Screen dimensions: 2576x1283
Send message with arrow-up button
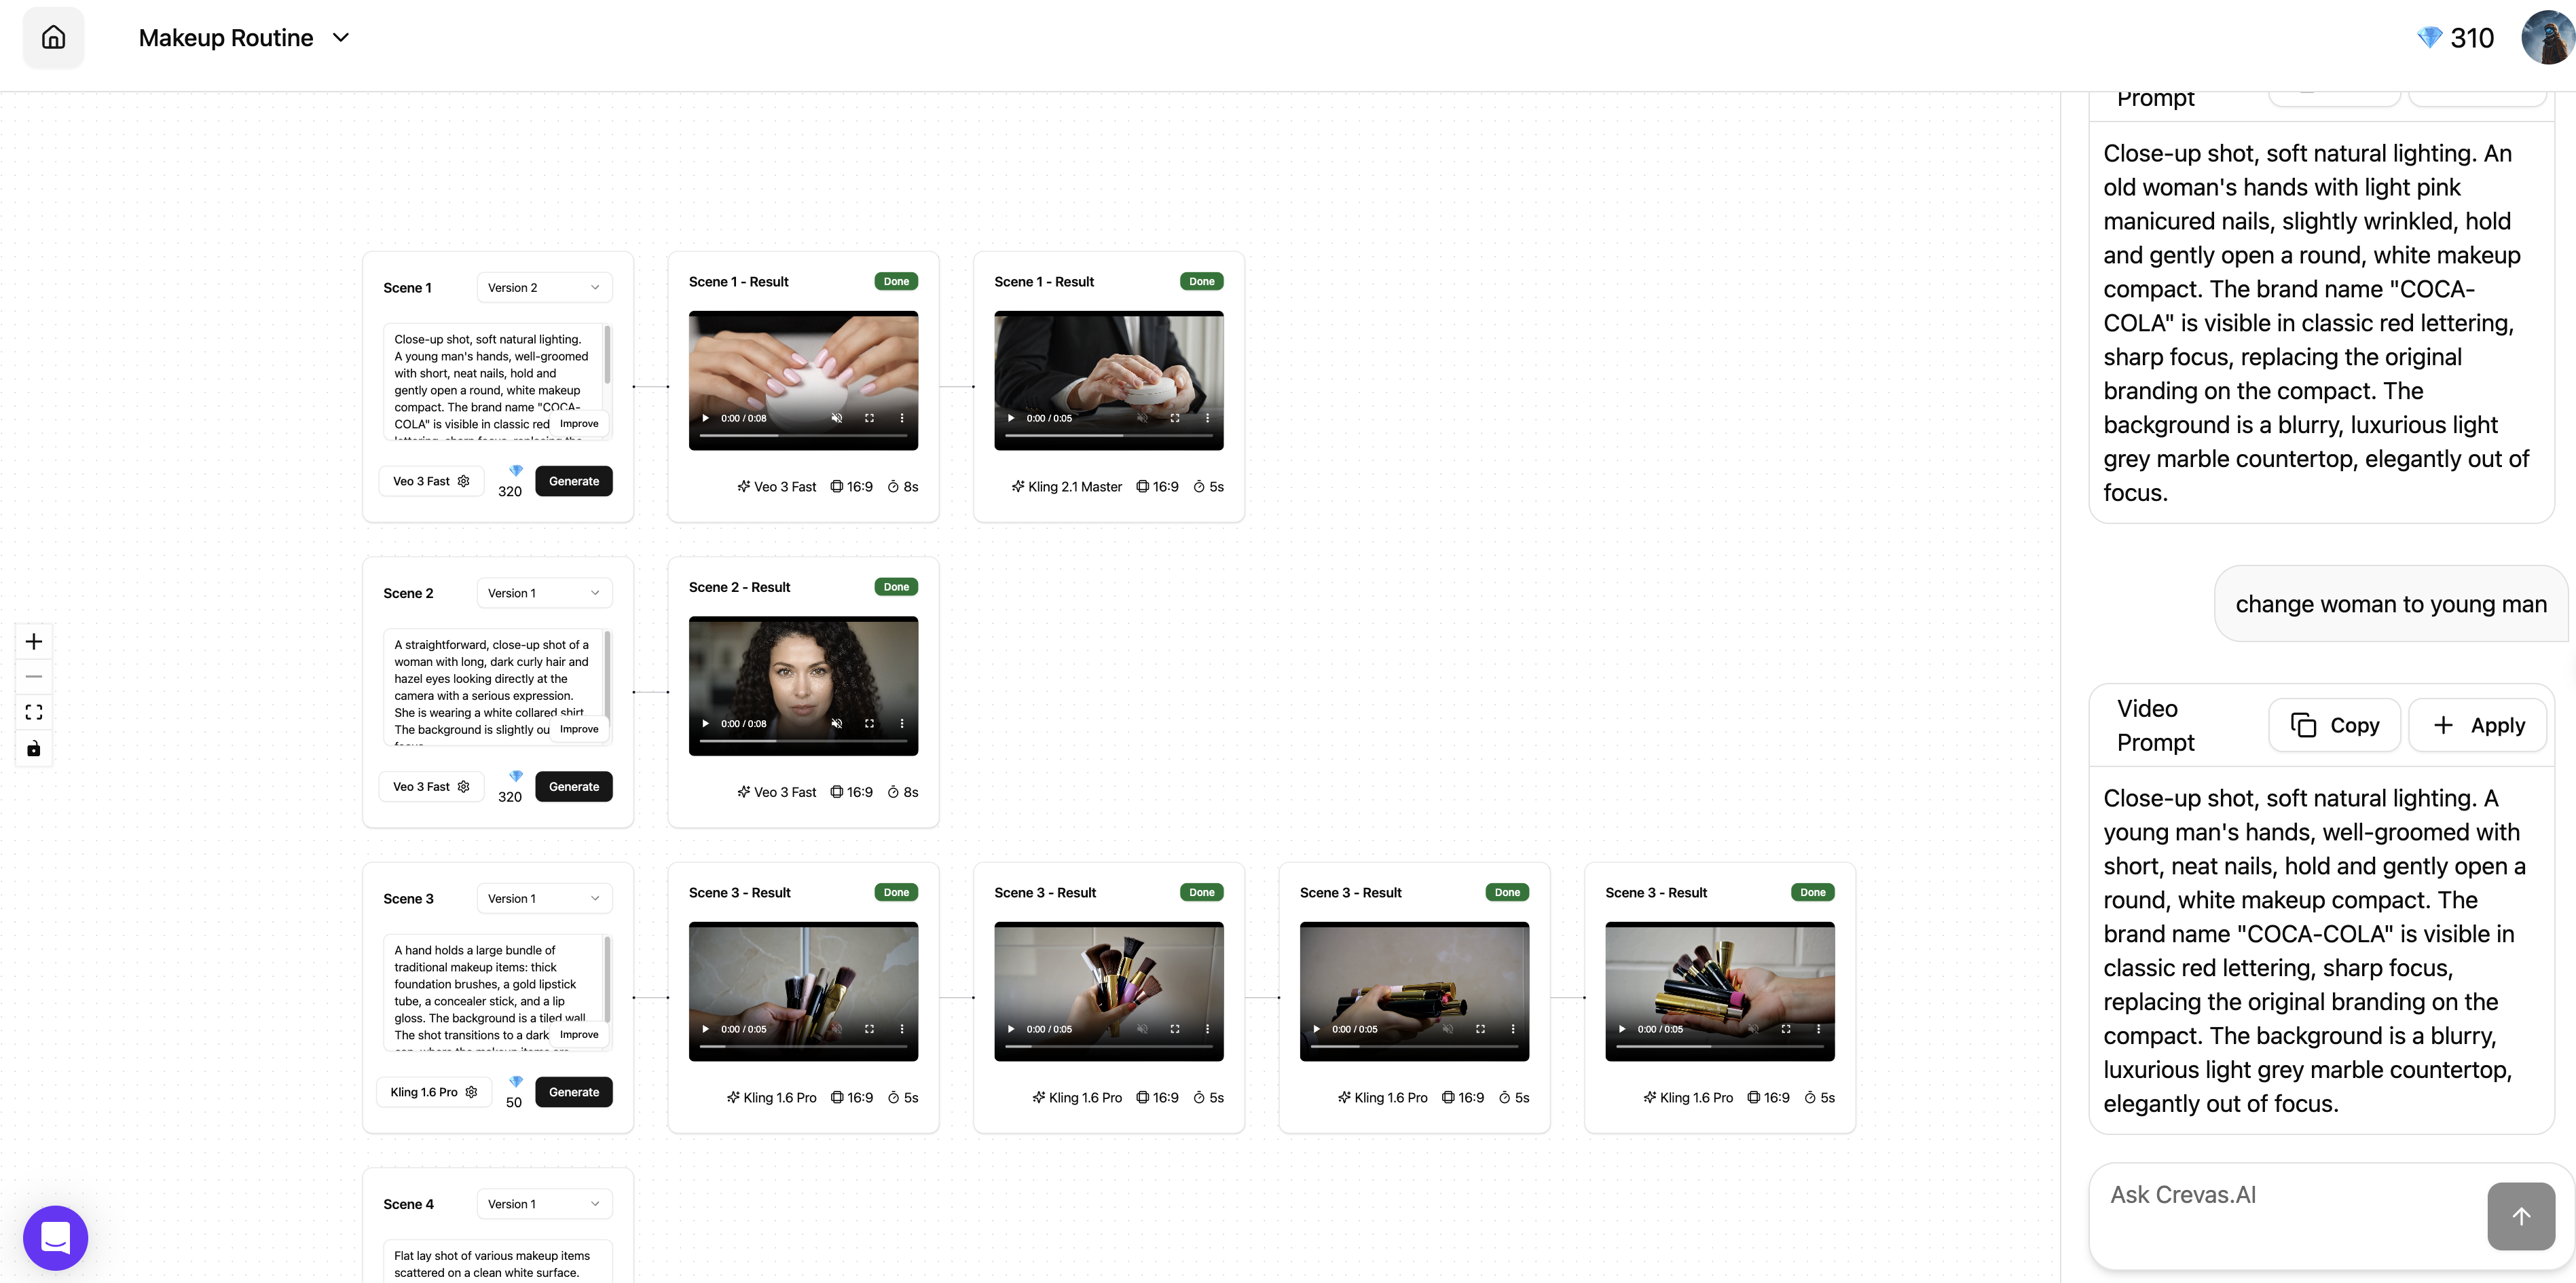[x=2521, y=1216]
